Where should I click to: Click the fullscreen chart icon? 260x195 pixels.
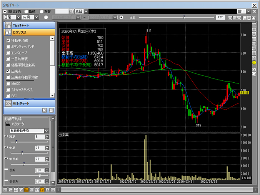pyautogui.click(x=254, y=18)
